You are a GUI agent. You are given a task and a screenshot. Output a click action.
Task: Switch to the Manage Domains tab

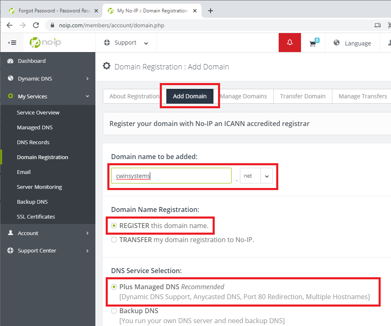coord(244,96)
